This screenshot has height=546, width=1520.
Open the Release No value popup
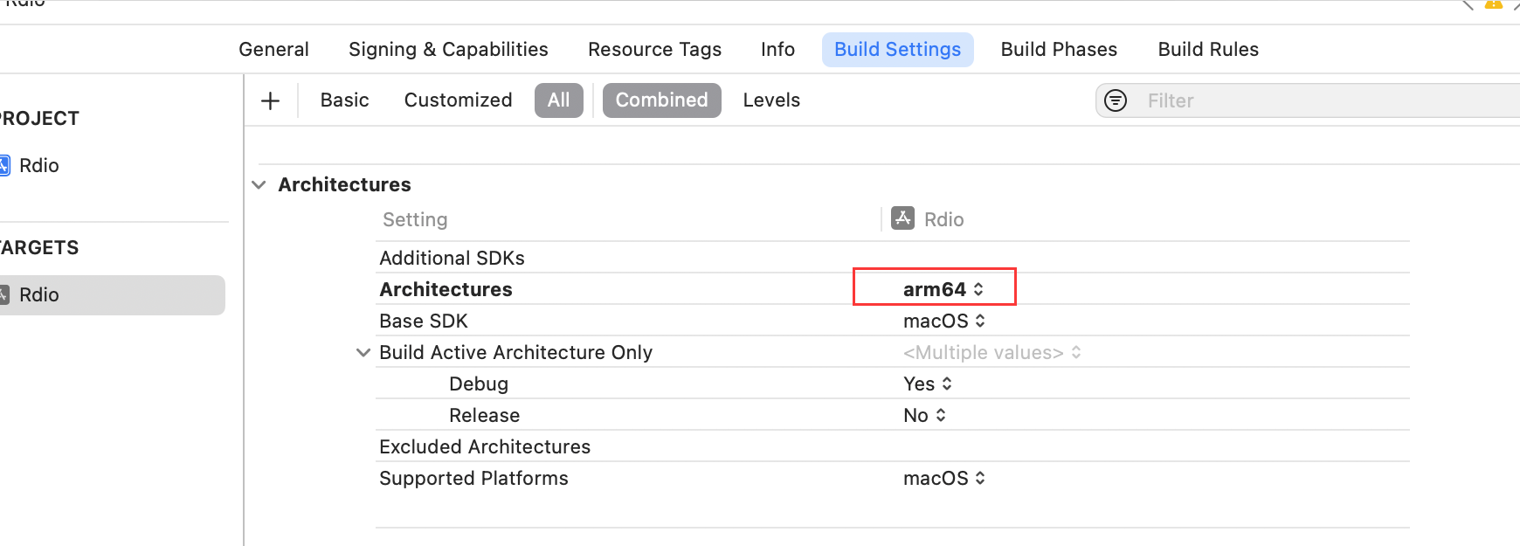coord(924,416)
